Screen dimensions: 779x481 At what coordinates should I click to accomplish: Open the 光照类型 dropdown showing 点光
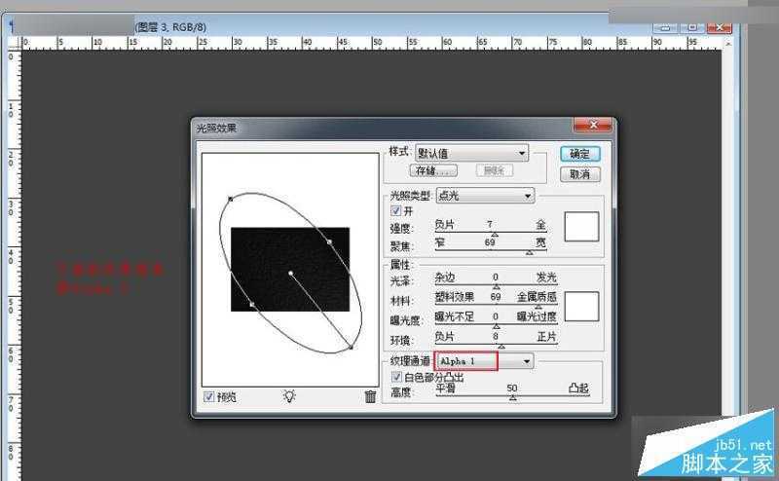tap(485, 196)
